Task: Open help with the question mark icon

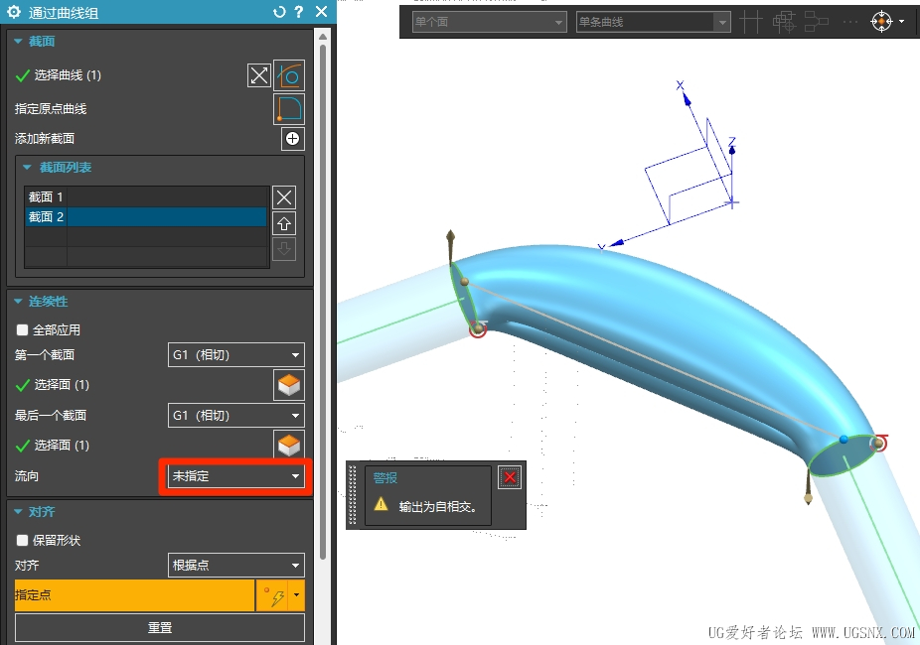Action: (299, 12)
